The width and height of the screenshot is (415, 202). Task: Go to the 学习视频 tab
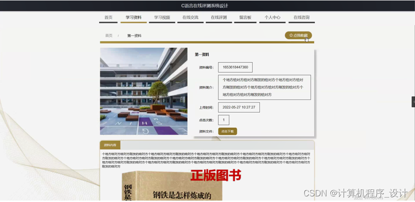click(162, 18)
